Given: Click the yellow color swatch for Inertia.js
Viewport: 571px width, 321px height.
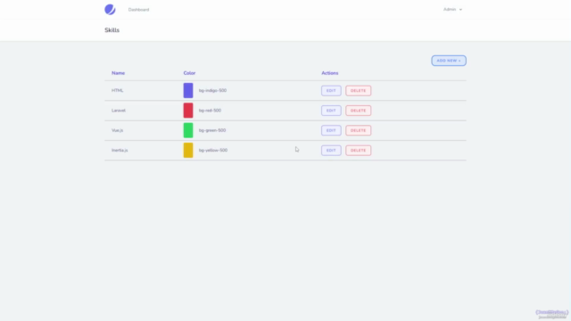Looking at the screenshot, I should pos(188,151).
